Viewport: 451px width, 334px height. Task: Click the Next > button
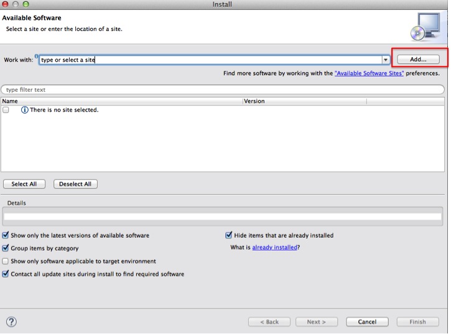[317, 322]
